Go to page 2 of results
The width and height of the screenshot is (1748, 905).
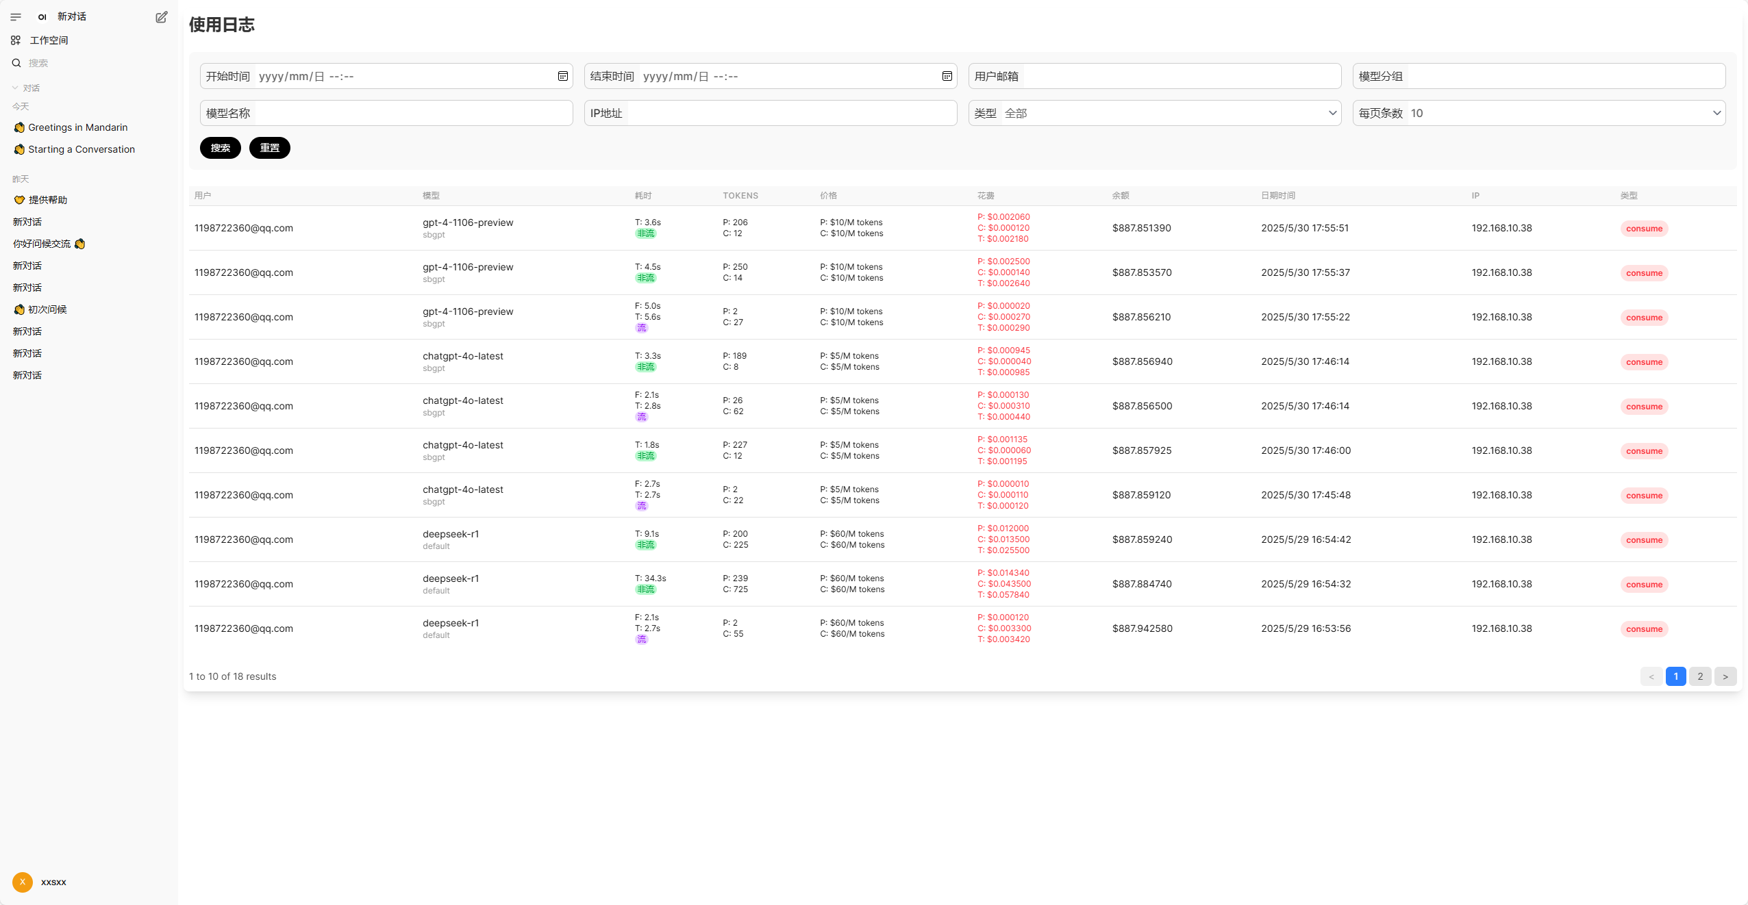click(1700, 676)
